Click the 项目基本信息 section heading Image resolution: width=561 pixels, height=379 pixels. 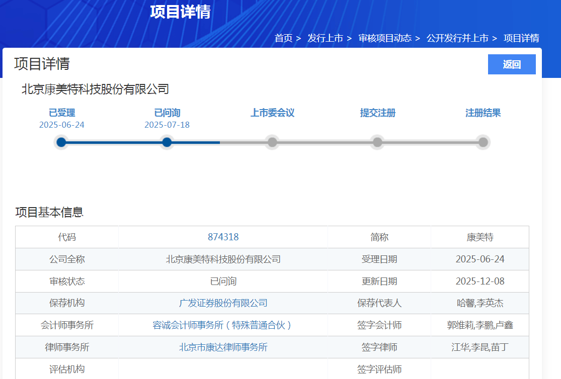click(x=49, y=212)
